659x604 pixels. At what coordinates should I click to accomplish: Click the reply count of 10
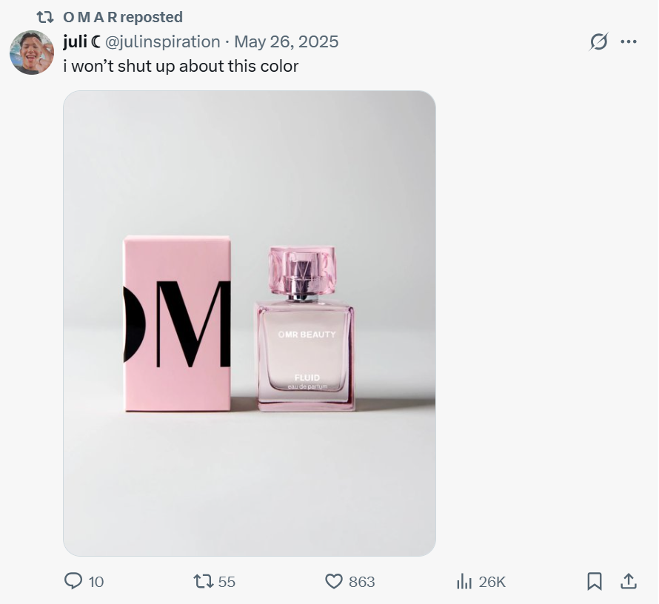click(96, 582)
